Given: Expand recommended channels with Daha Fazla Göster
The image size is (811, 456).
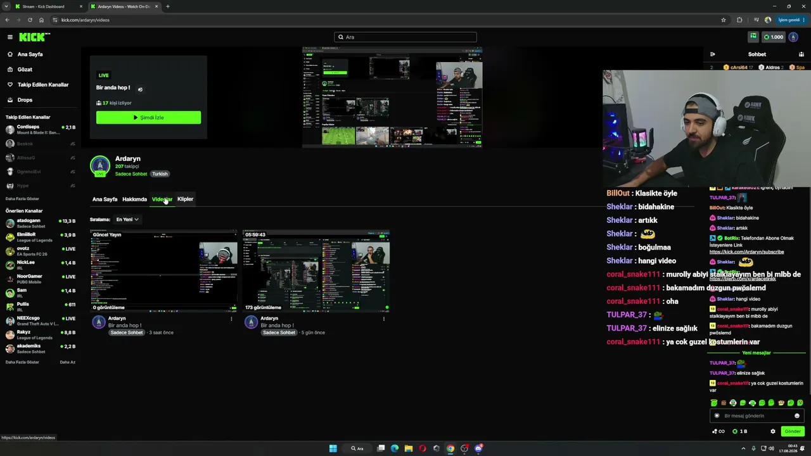Looking at the screenshot, I should click(22, 362).
